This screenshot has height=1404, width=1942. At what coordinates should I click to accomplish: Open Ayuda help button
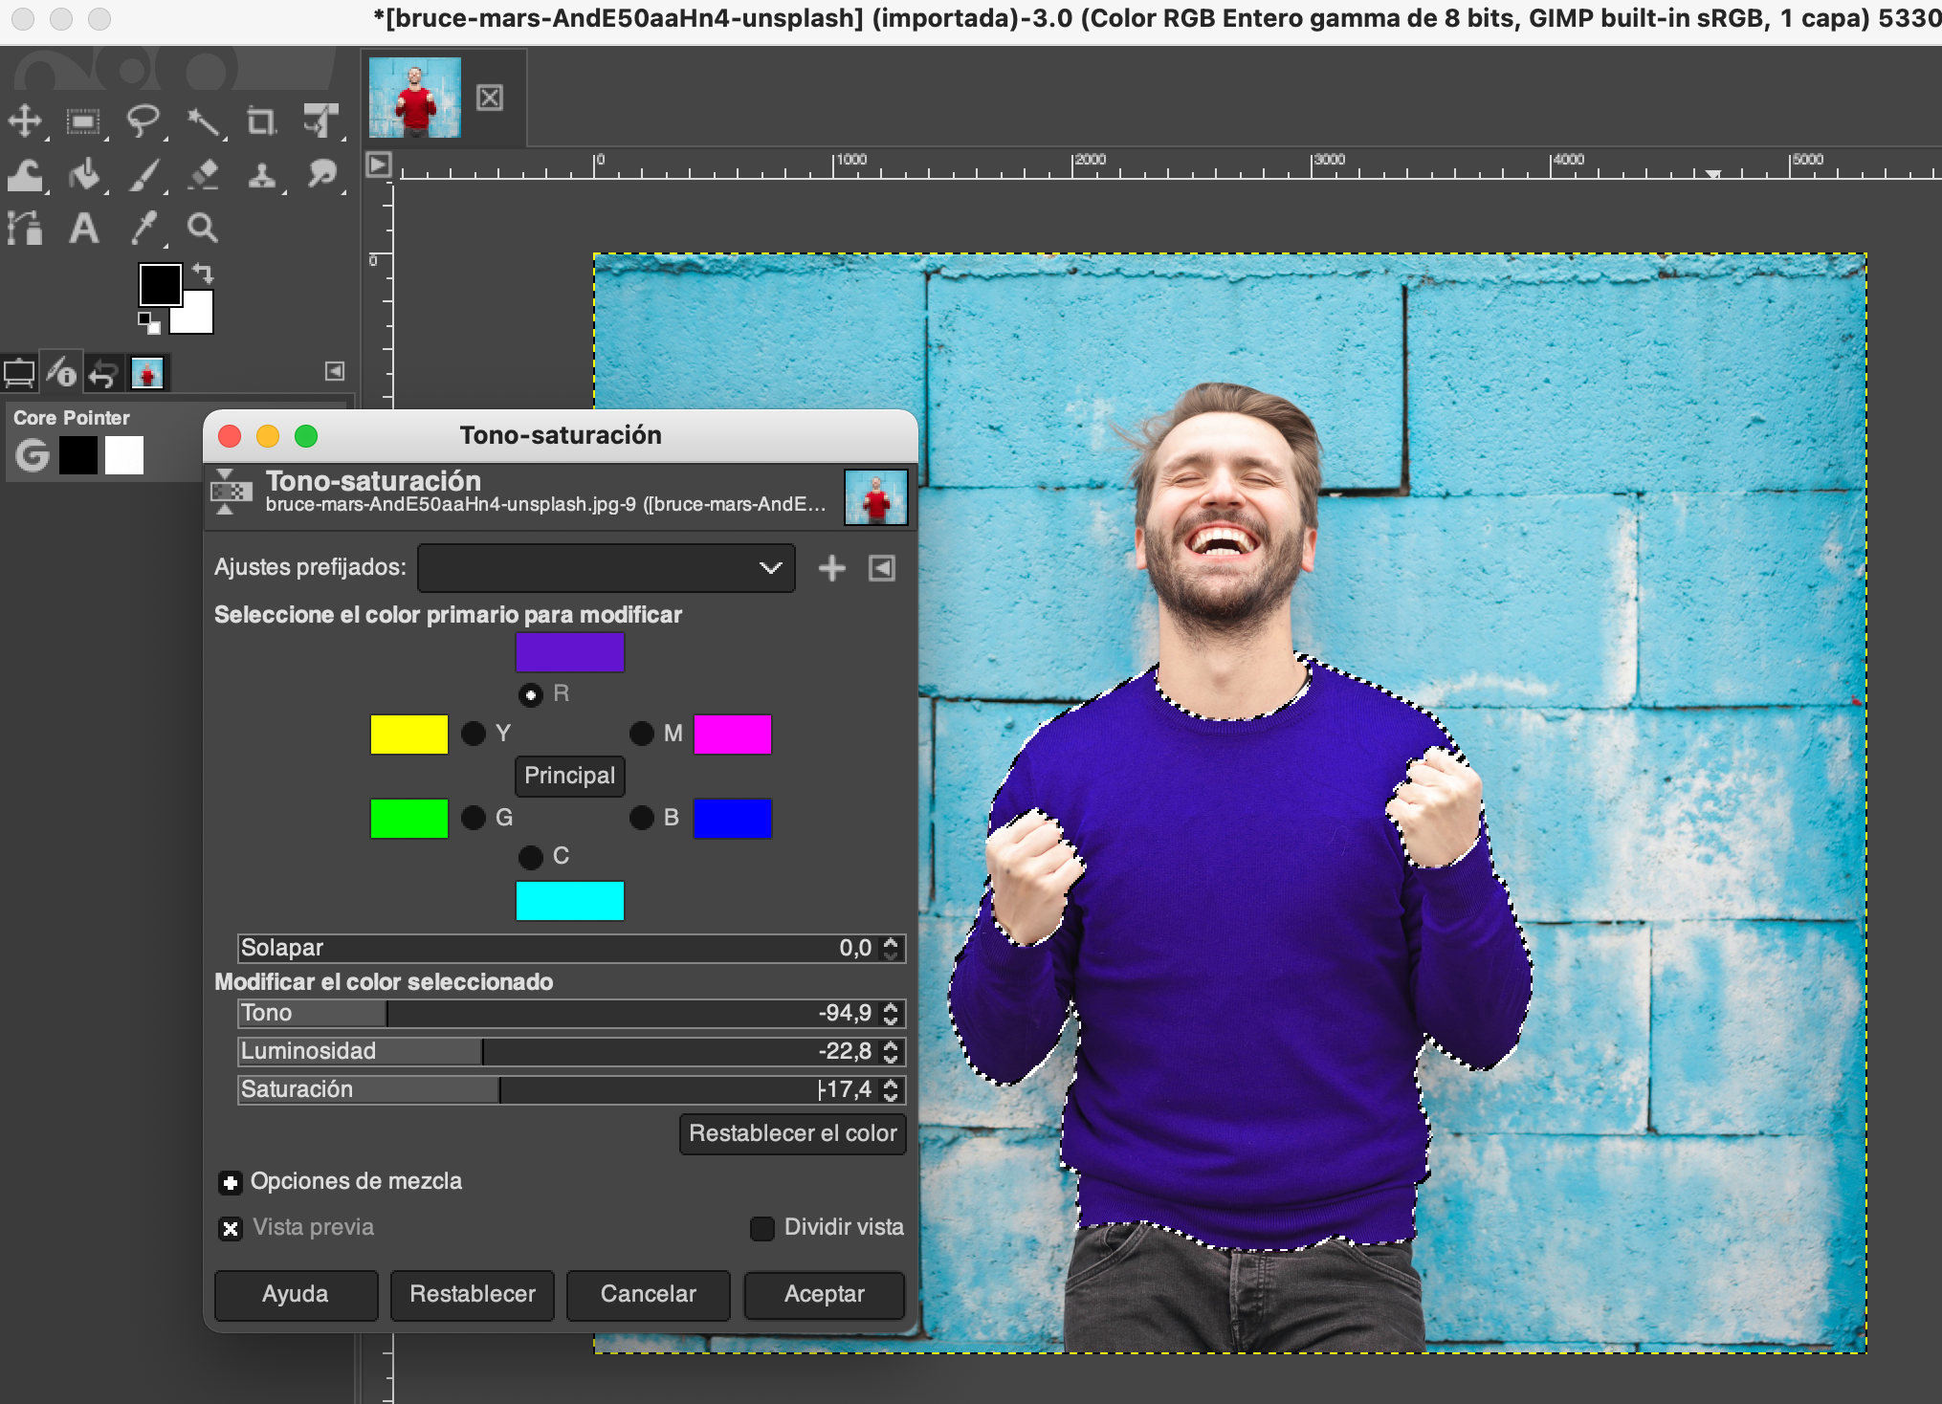[x=296, y=1294]
